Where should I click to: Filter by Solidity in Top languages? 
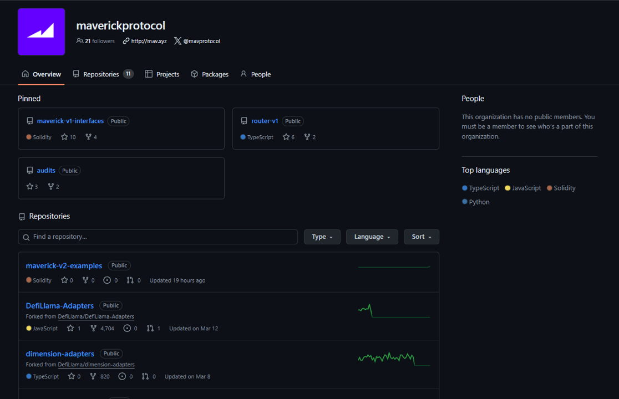(561, 188)
